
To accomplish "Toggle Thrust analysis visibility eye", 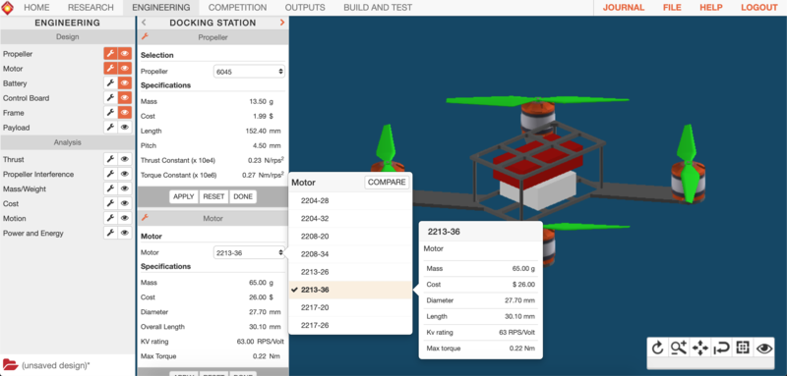I will (125, 159).
